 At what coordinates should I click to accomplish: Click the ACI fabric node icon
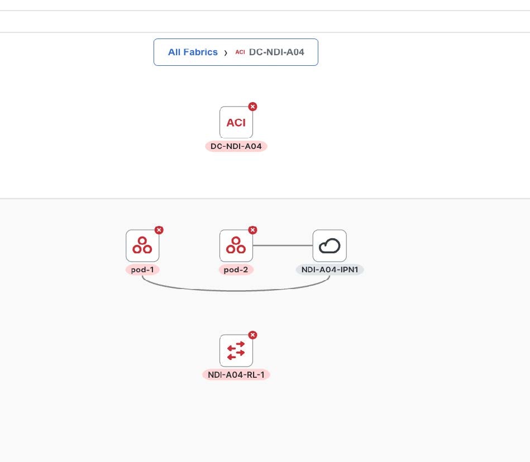click(x=236, y=122)
